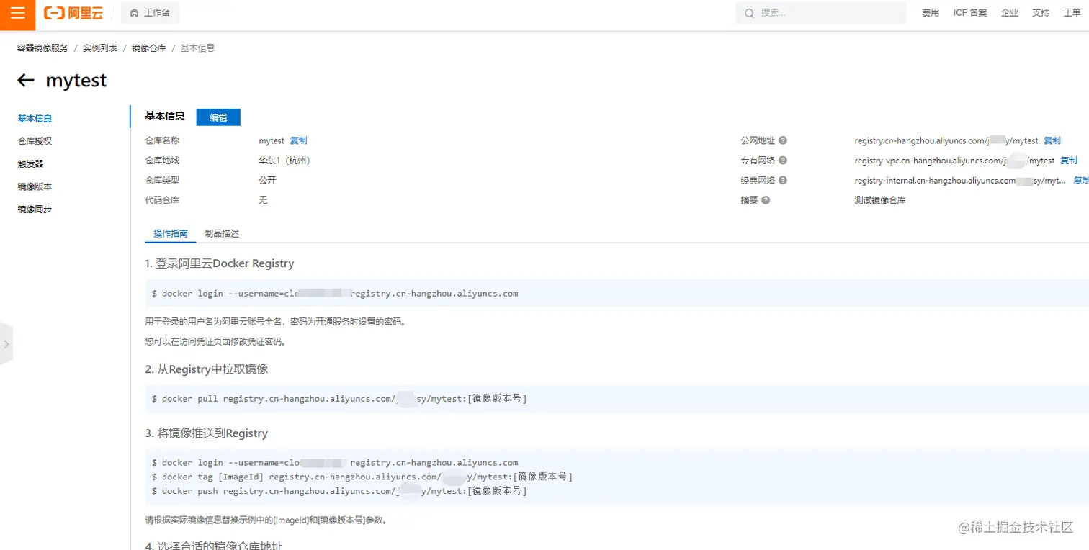This screenshot has height=550, width=1089.
Task: Click inside the search input box
Action: tap(821, 12)
